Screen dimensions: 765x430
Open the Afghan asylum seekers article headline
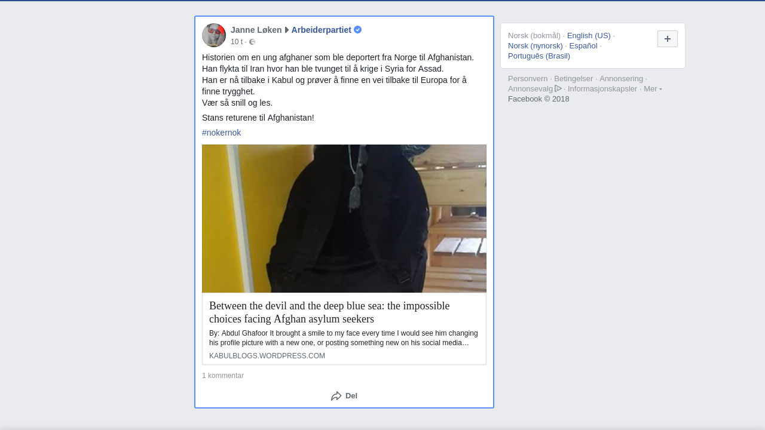329,312
